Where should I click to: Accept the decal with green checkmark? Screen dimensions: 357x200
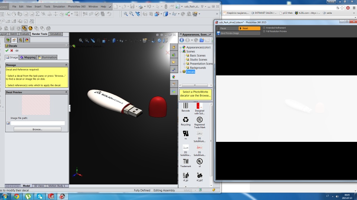pyautogui.click(x=7, y=51)
